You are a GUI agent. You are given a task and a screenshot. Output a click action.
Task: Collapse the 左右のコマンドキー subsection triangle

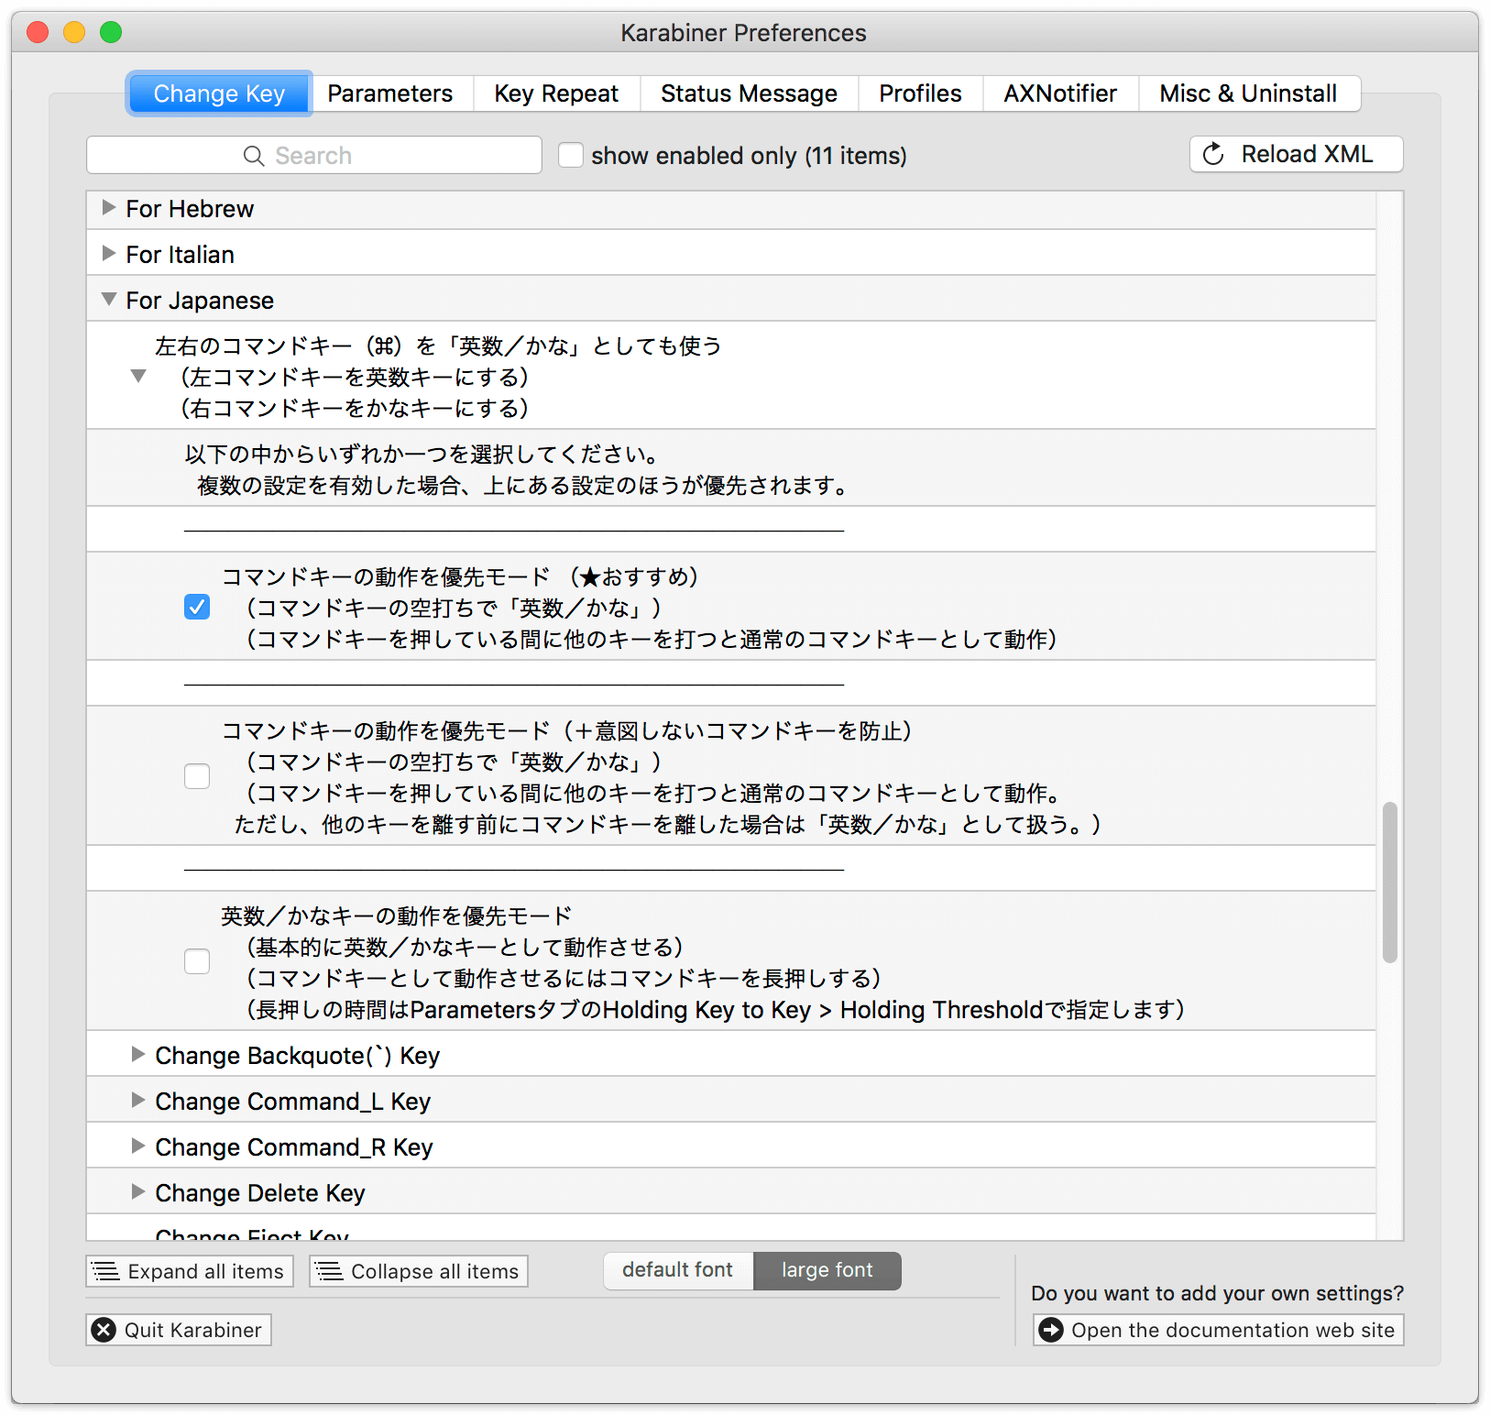(138, 376)
